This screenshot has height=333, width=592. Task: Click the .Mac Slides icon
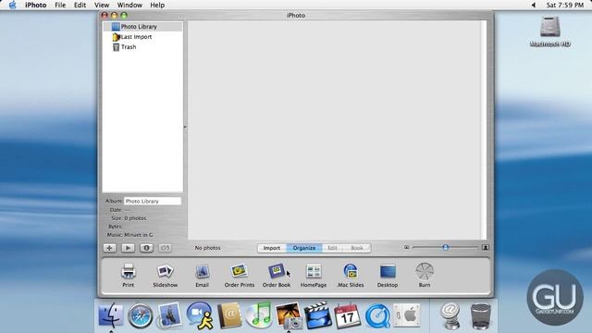pos(351,276)
